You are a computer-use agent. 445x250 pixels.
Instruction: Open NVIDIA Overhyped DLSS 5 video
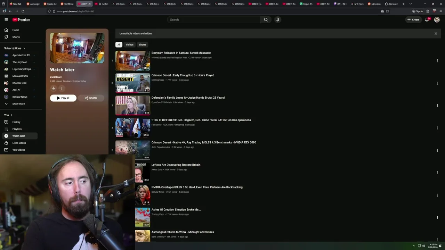[197, 187]
